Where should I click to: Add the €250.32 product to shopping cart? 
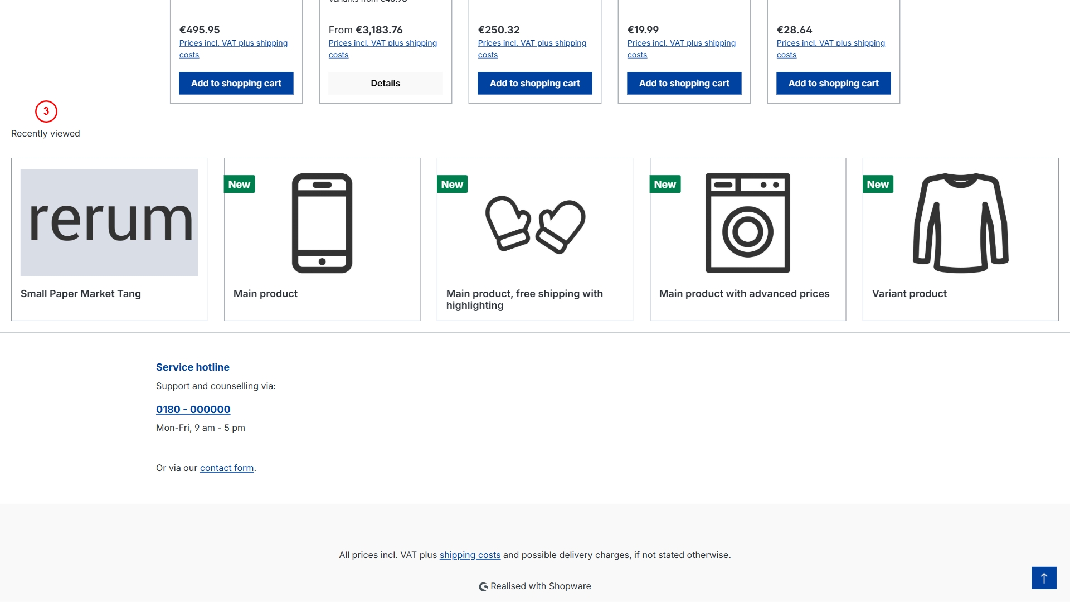click(535, 84)
